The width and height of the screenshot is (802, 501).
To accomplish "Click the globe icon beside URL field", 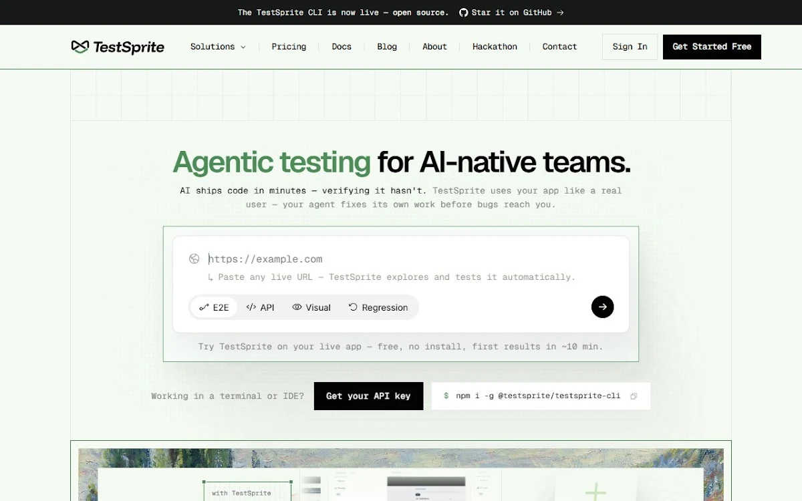I will coord(194,259).
